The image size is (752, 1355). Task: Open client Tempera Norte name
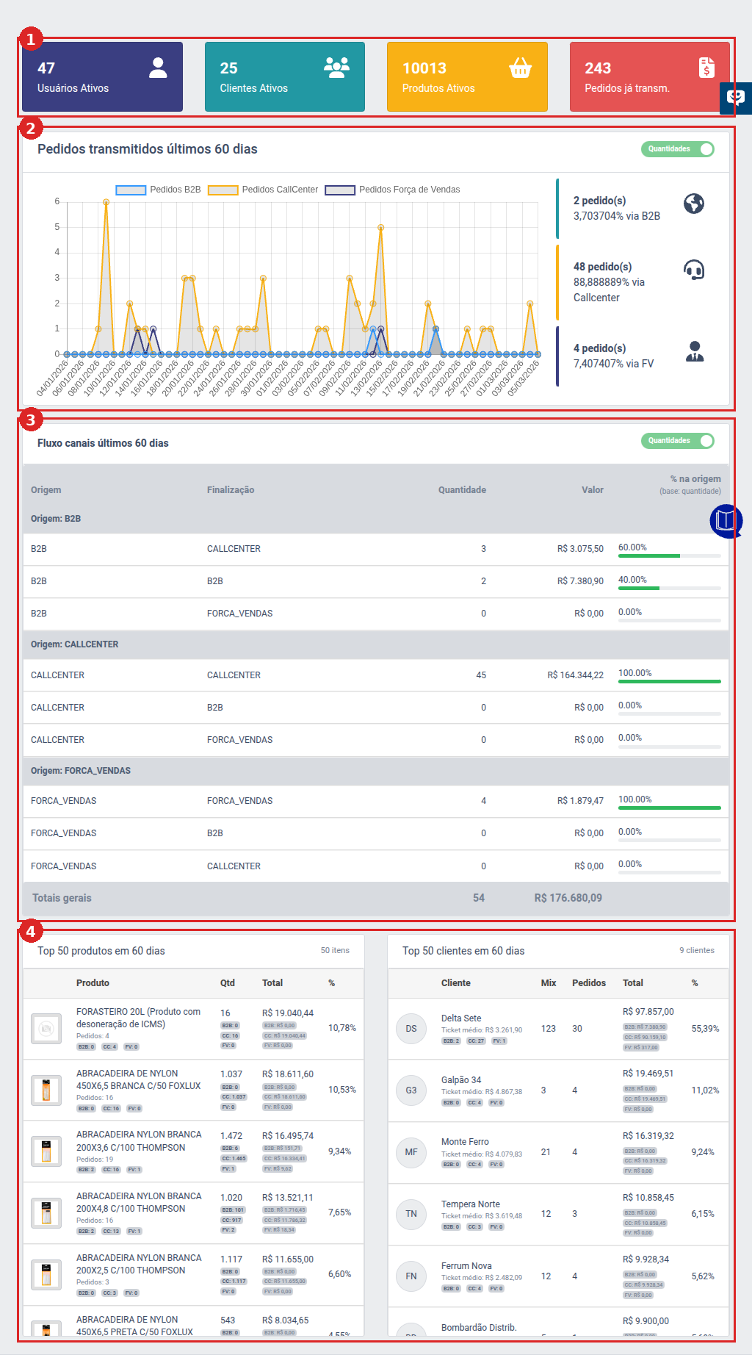point(471,1204)
